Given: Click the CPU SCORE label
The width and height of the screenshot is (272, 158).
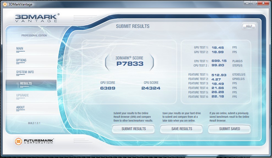Looking at the screenshot, I should (151, 83).
